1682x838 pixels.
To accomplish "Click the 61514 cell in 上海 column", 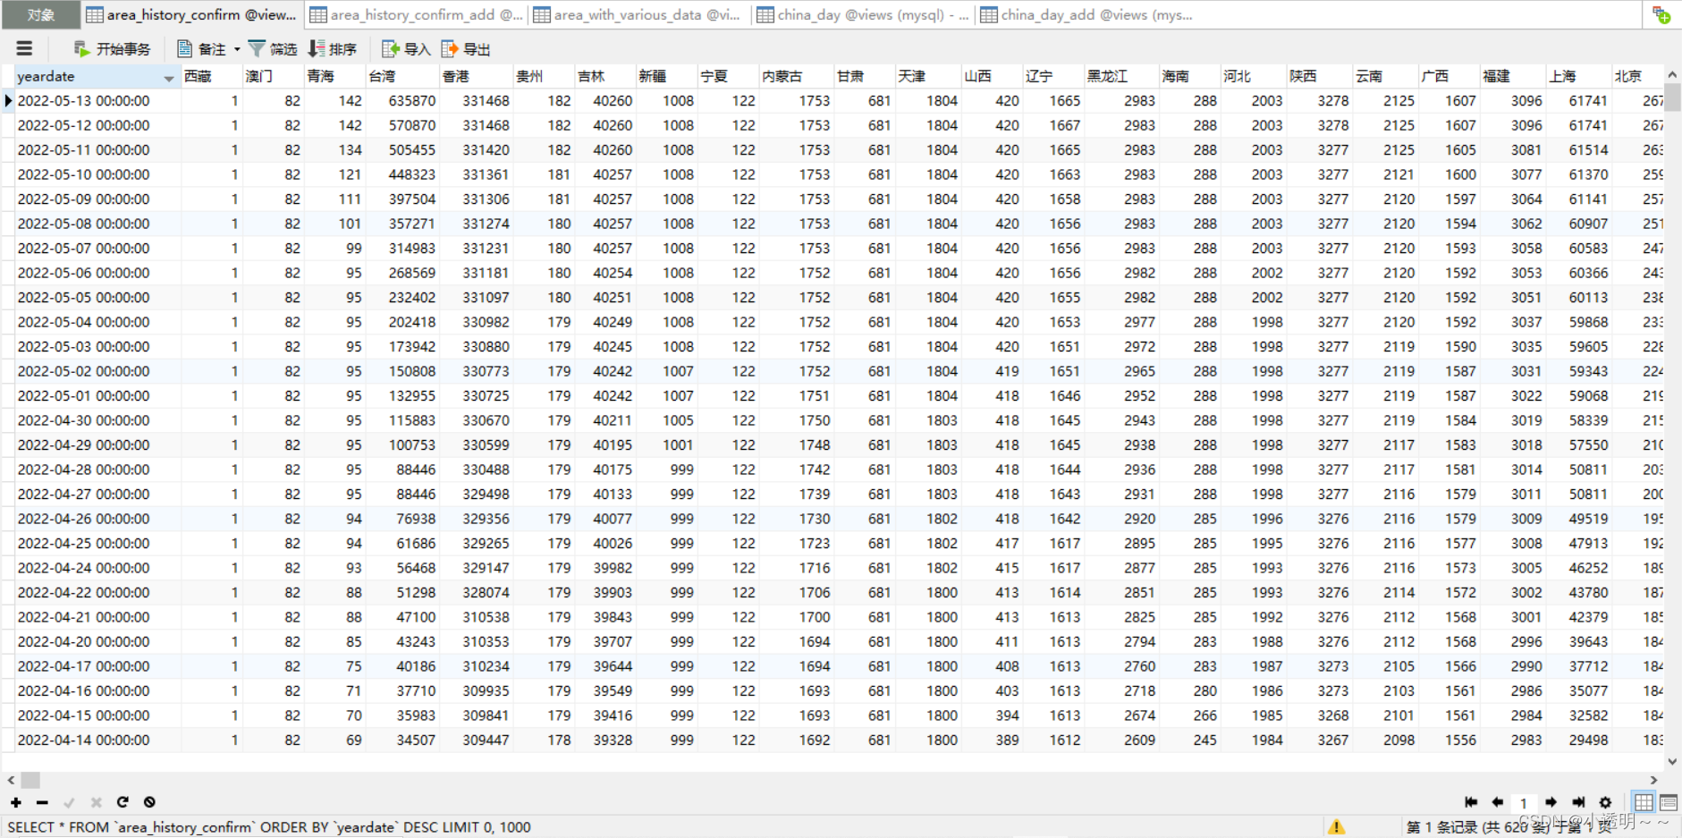I will click(1578, 150).
